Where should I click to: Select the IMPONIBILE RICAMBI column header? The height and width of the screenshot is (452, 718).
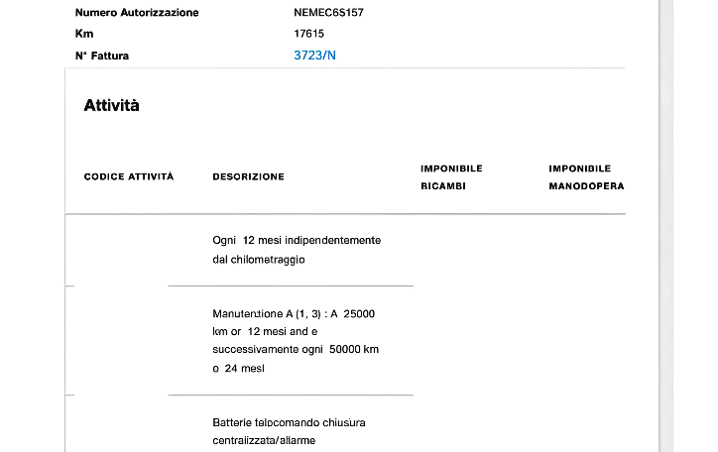pyautogui.click(x=451, y=176)
